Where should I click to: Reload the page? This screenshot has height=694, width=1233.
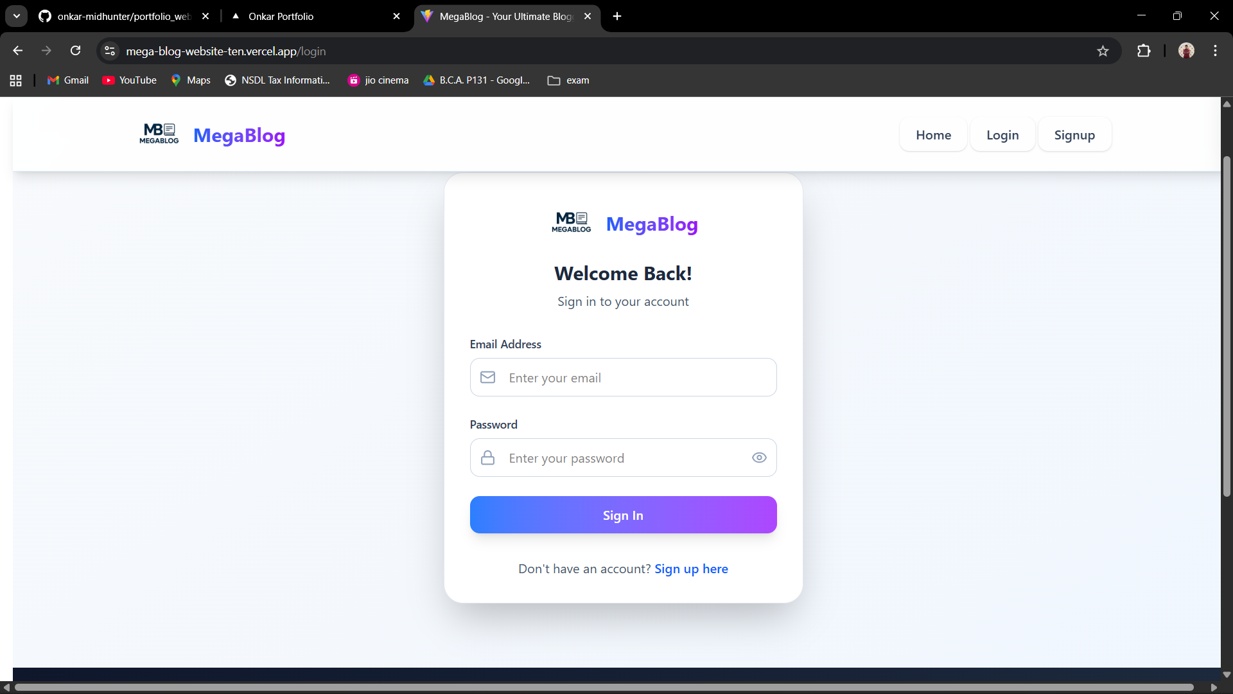[x=76, y=51]
